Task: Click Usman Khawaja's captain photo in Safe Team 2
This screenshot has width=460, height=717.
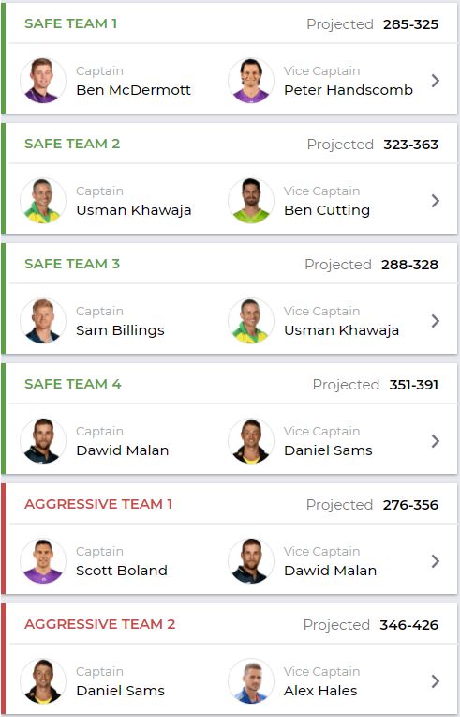Action: 43,201
